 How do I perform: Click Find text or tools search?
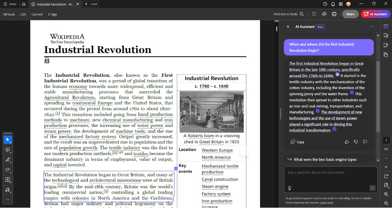point(288,14)
